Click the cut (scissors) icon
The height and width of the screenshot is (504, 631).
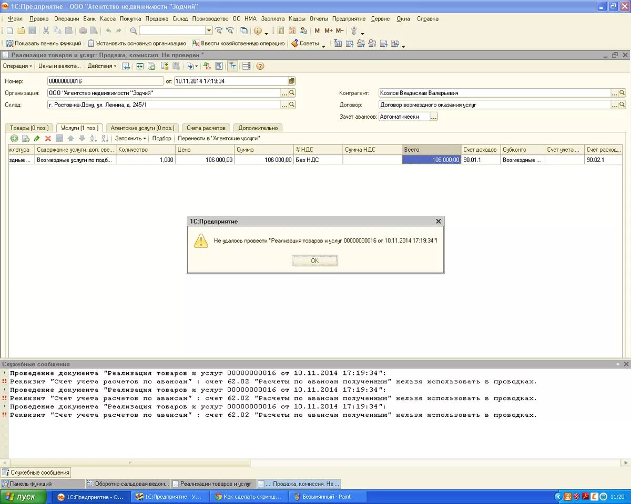click(46, 31)
